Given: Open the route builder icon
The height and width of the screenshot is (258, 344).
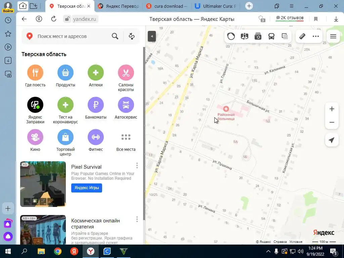Looking at the screenshot, I should tap(132, 36).
